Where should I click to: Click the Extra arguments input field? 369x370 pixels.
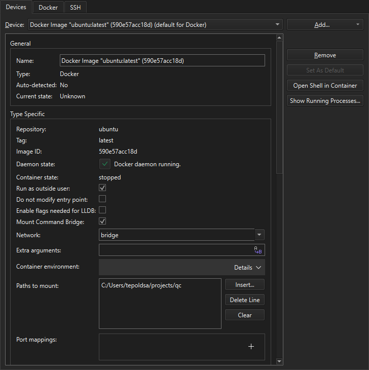click(181, 250)
